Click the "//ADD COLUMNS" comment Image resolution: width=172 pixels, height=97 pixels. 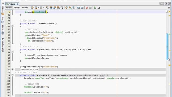[x=28, y=21]
